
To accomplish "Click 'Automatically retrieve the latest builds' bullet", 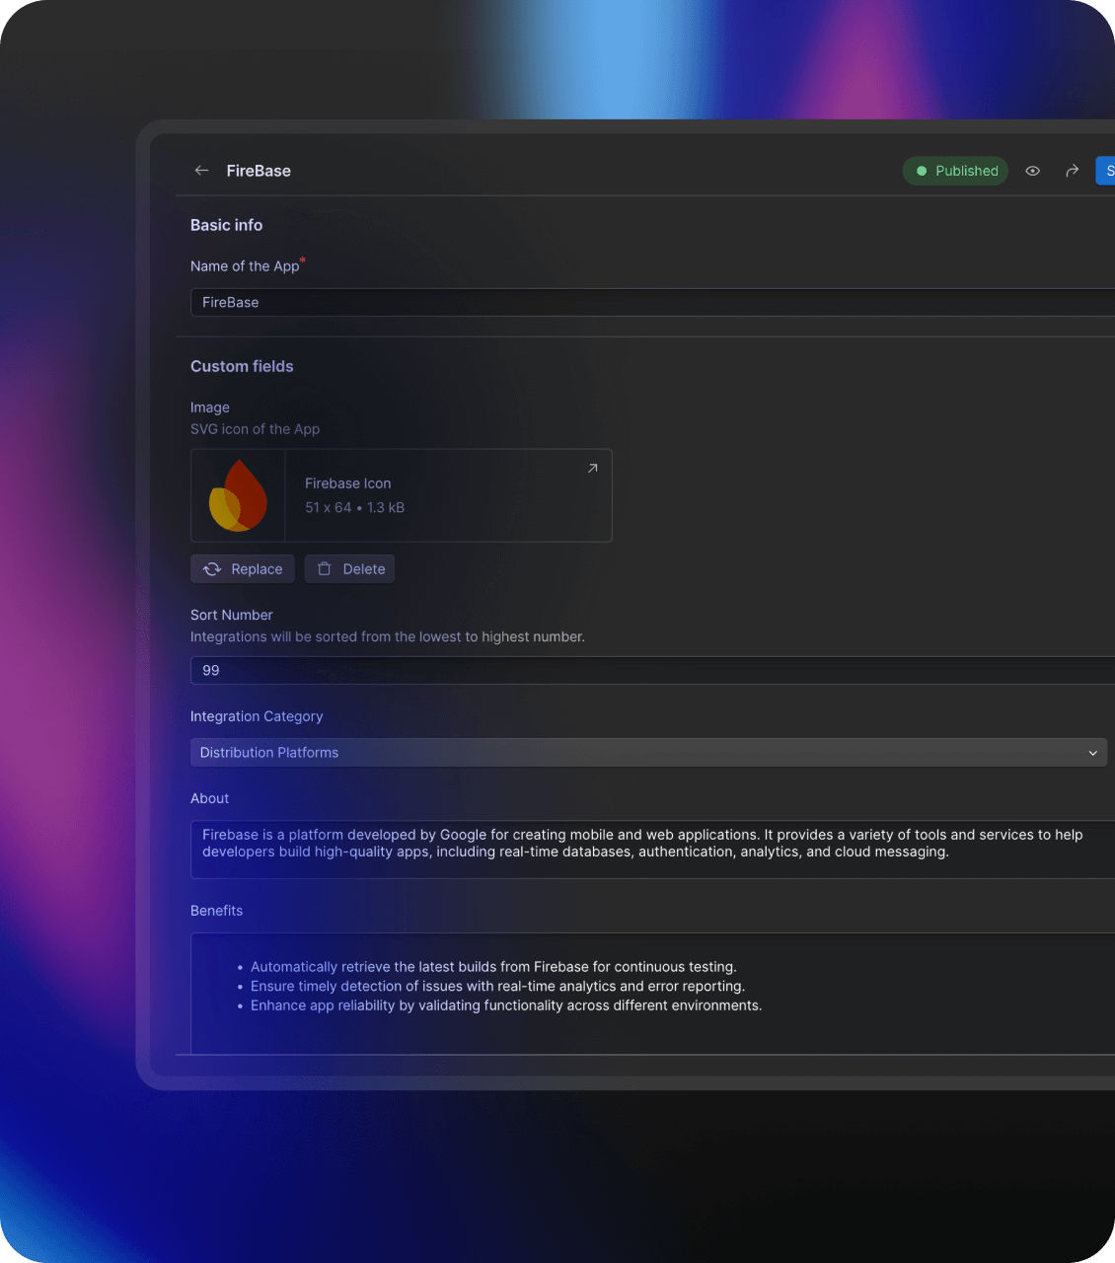I will (x=493, y=967).
